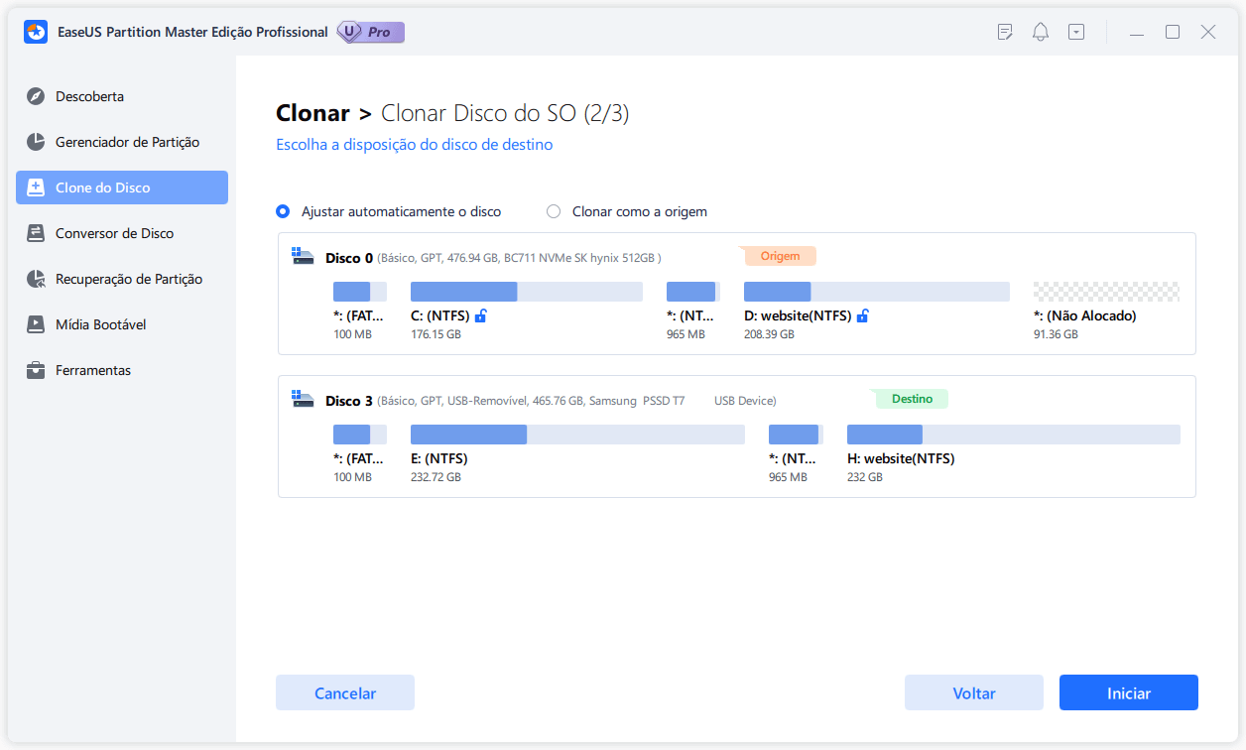
Task: Select Disco 3 H: website partition bar
Action: 1014,435
